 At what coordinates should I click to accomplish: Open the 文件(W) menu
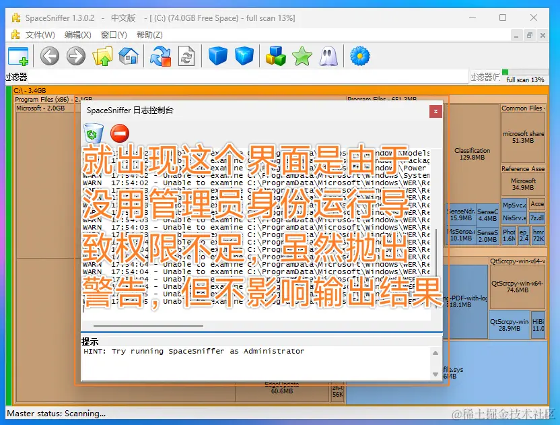[x=40, y=34]
